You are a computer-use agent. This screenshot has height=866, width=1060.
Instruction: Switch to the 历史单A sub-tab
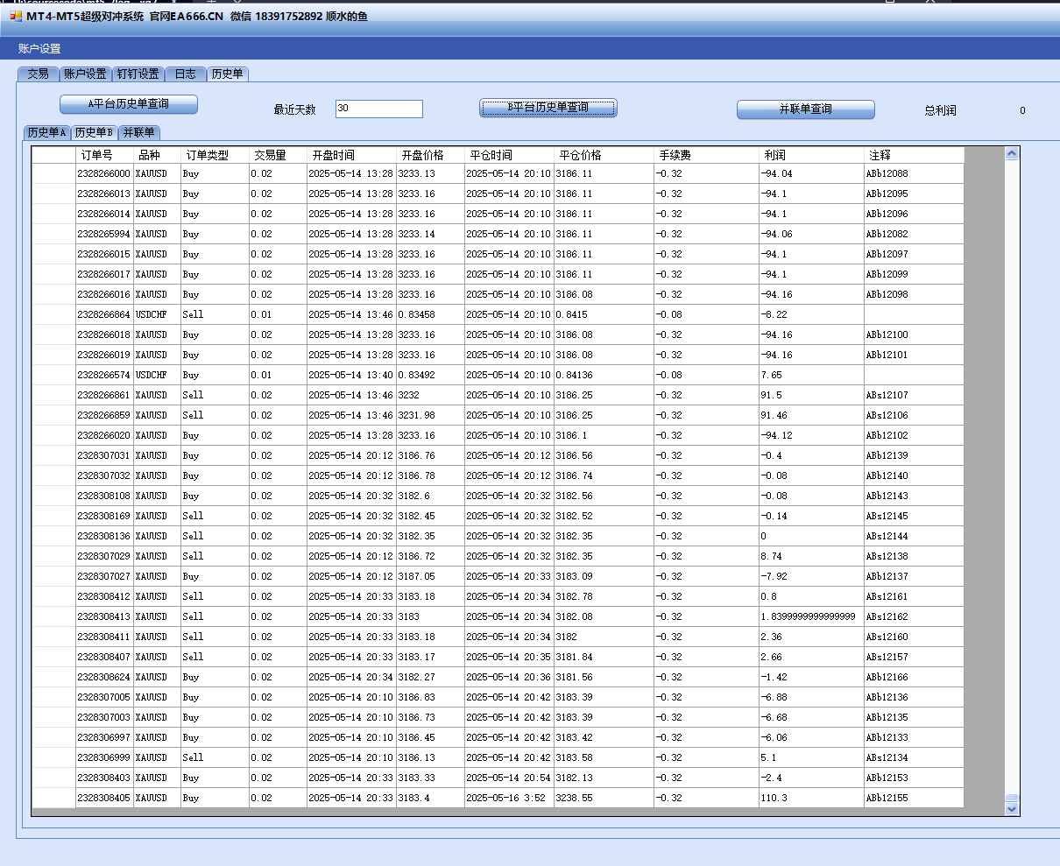(46, 133)
